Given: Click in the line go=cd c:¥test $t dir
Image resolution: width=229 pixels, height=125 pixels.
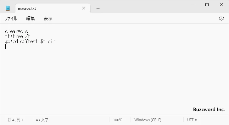Looking at the screenshot, I should click(x=30, y=41).
